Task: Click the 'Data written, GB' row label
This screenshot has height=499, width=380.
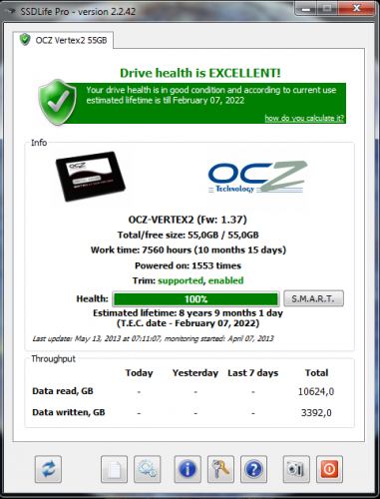Action: pos(69,412)
